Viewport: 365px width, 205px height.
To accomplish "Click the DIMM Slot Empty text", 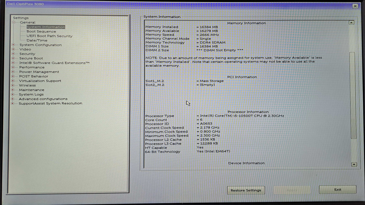I will [x=220, y=50].
